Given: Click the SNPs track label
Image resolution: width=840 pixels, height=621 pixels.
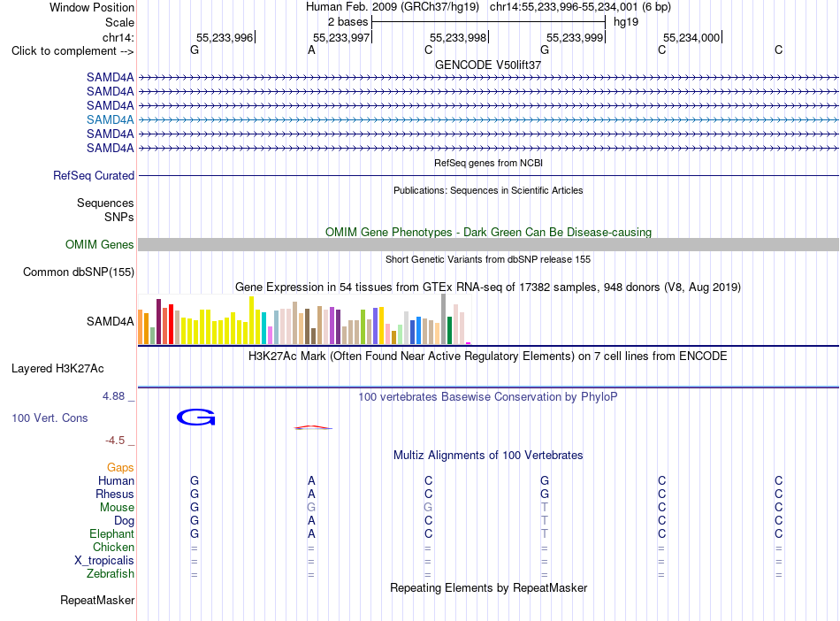Looking at the screenshot, I should pos(119,217).
